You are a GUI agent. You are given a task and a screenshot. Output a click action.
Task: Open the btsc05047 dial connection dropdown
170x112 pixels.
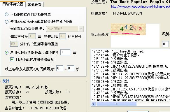point(81,29)
